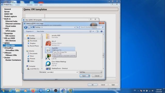Image resolution: width=165 pixels, height=93 pixels.
Task: Select VirtualBox VMs in Preferences
Action: pyautogui.click(x=12, y=50)
